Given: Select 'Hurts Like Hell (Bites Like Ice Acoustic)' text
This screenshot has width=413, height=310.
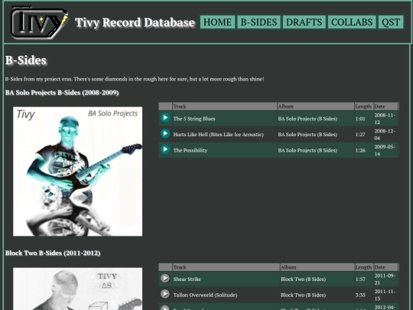Looking at the screenshot, I should pyautogui.click(x=218, y=135).
